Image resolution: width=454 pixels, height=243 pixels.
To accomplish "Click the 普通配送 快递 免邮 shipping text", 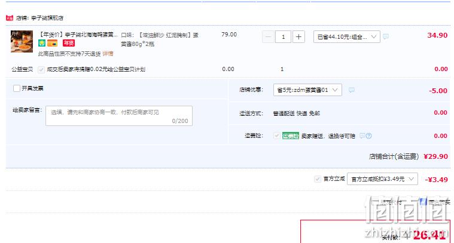I will coord(297,113).
